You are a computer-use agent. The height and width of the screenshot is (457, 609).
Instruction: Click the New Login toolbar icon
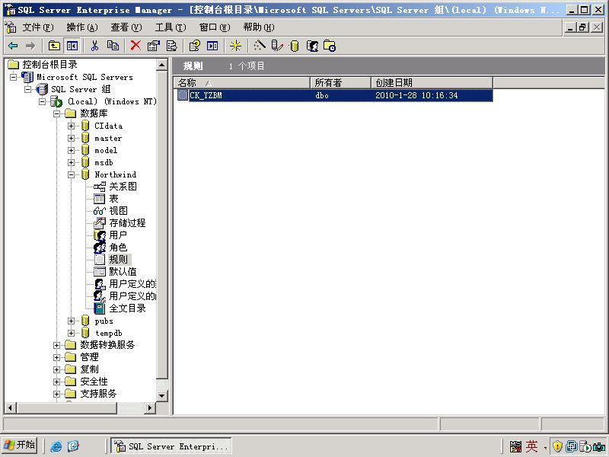coord(312,46)
